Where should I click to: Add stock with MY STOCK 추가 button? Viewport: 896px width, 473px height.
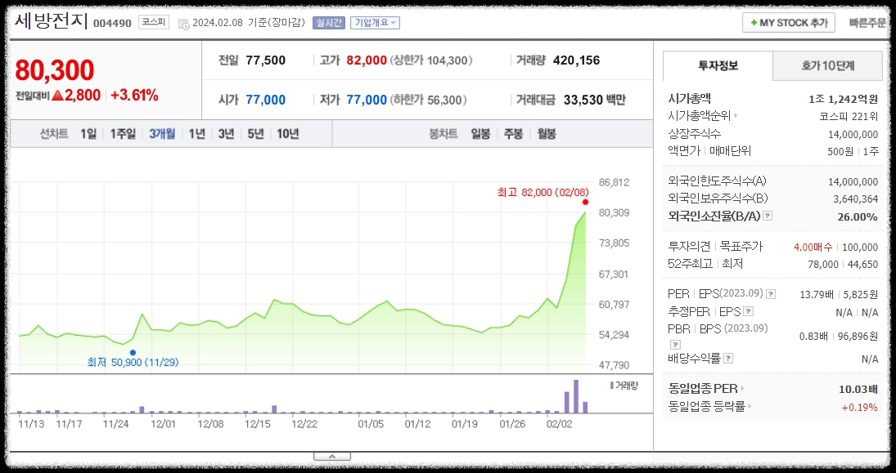(x=789, y=23)
